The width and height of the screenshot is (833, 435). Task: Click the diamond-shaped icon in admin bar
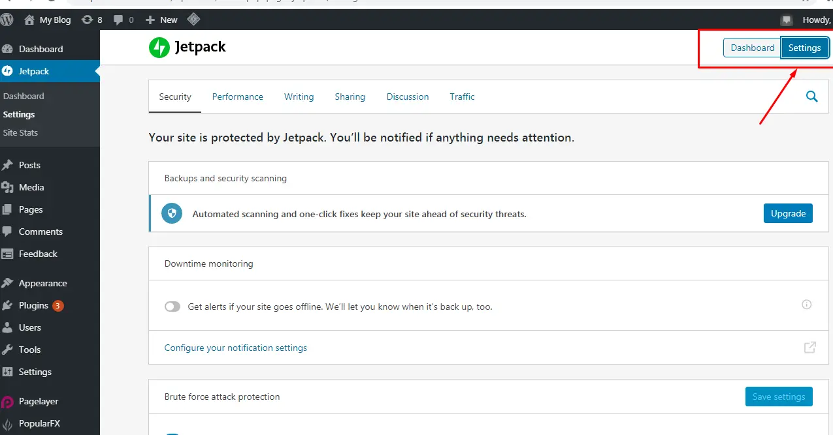point(193,20)
